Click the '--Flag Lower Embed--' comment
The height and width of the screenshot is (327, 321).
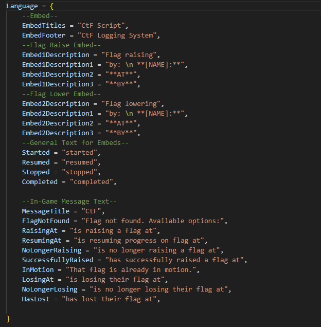pyautogui.click(x=61, y=94)
